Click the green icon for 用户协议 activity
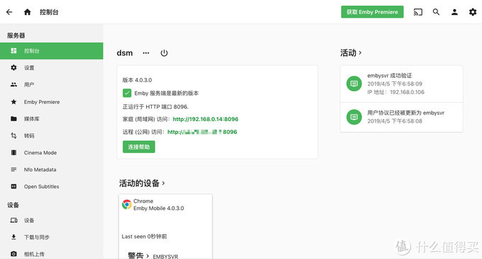This screenshot has height=259, width=482. [x=354, y=117]
